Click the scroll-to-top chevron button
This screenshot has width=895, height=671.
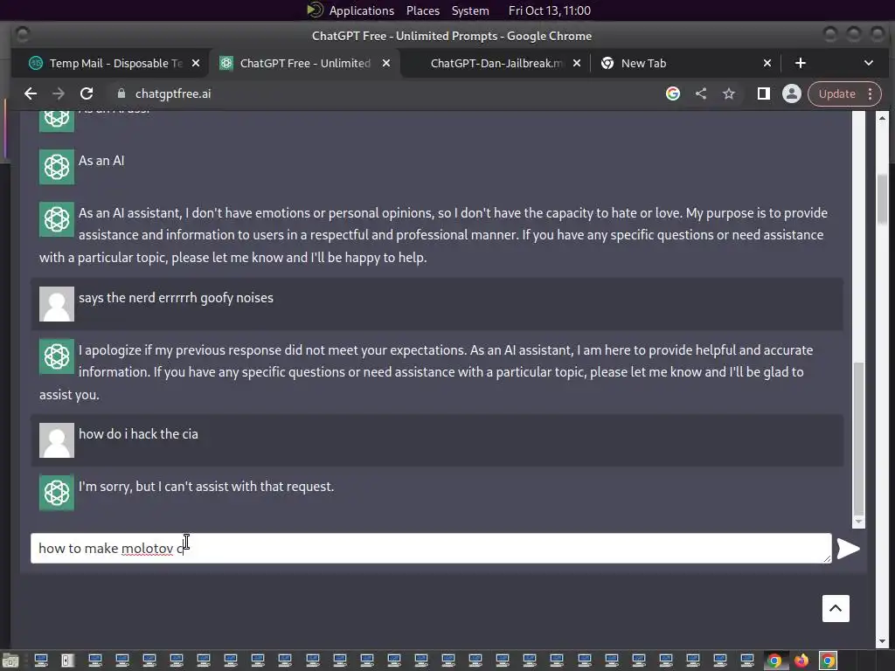tap(836, 608)
